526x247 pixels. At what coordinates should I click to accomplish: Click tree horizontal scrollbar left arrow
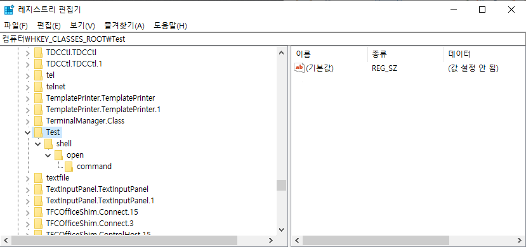coord(6,240)
